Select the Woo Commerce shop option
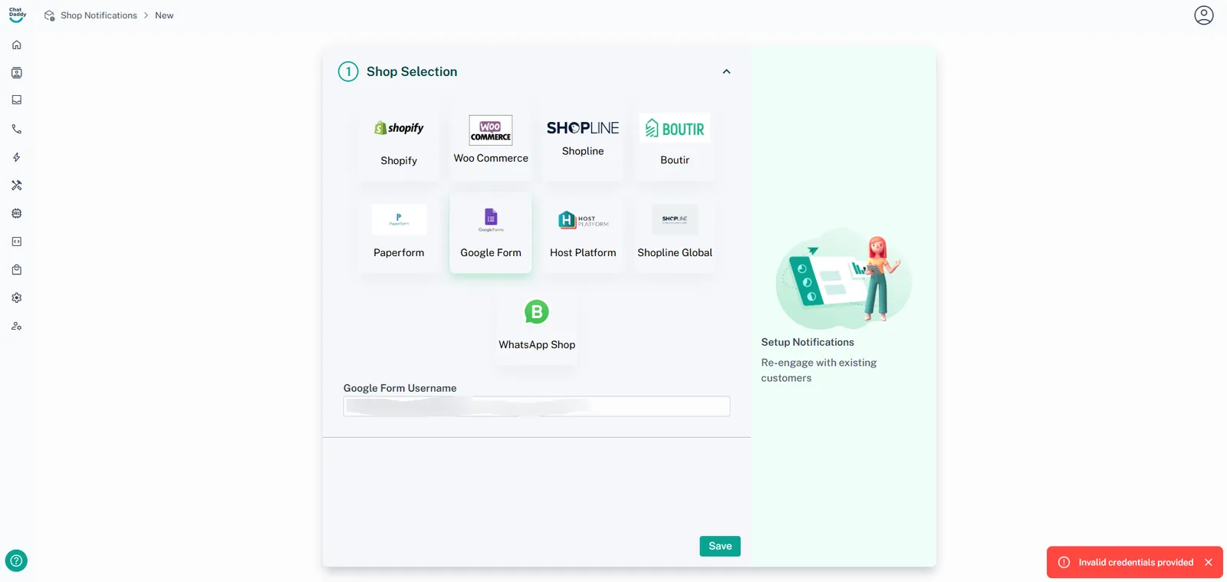 click(491, 143)
